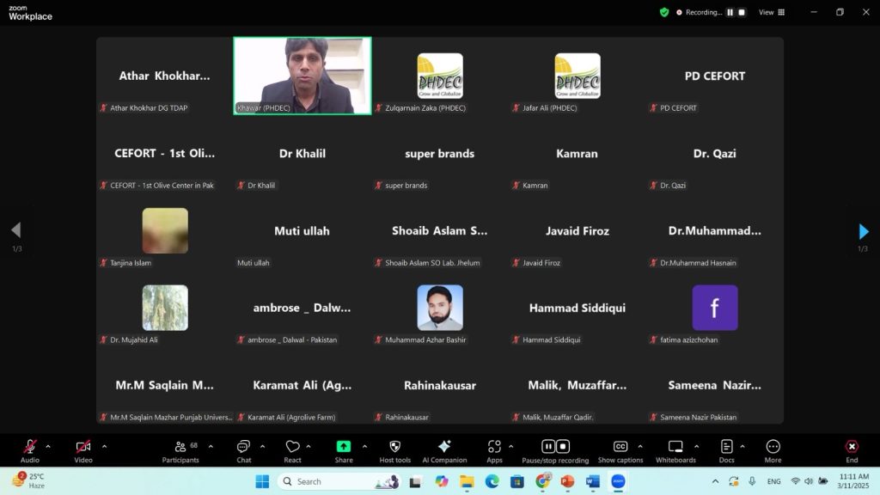Open the View layout menu

[771, 12]
